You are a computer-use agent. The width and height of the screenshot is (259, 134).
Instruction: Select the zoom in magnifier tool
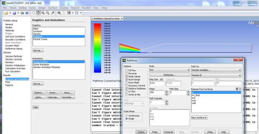pyautogui.click(x=43, y=13)
